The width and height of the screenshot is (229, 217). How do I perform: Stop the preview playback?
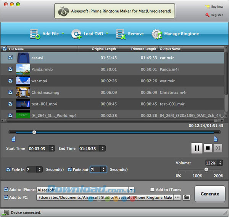point(208,148)
